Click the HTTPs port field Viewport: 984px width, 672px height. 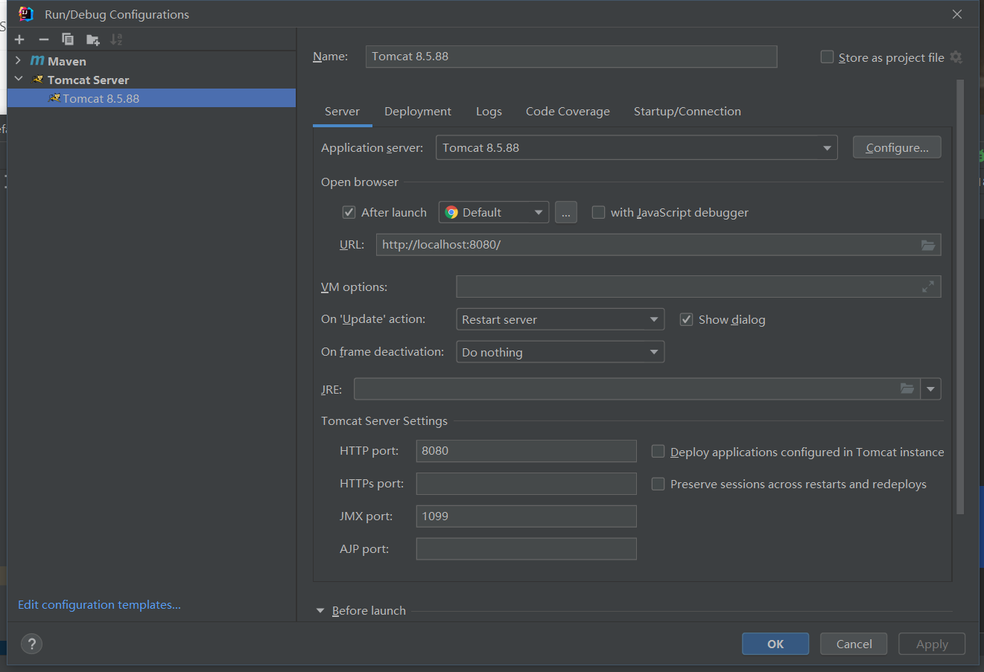click(526, 483)
